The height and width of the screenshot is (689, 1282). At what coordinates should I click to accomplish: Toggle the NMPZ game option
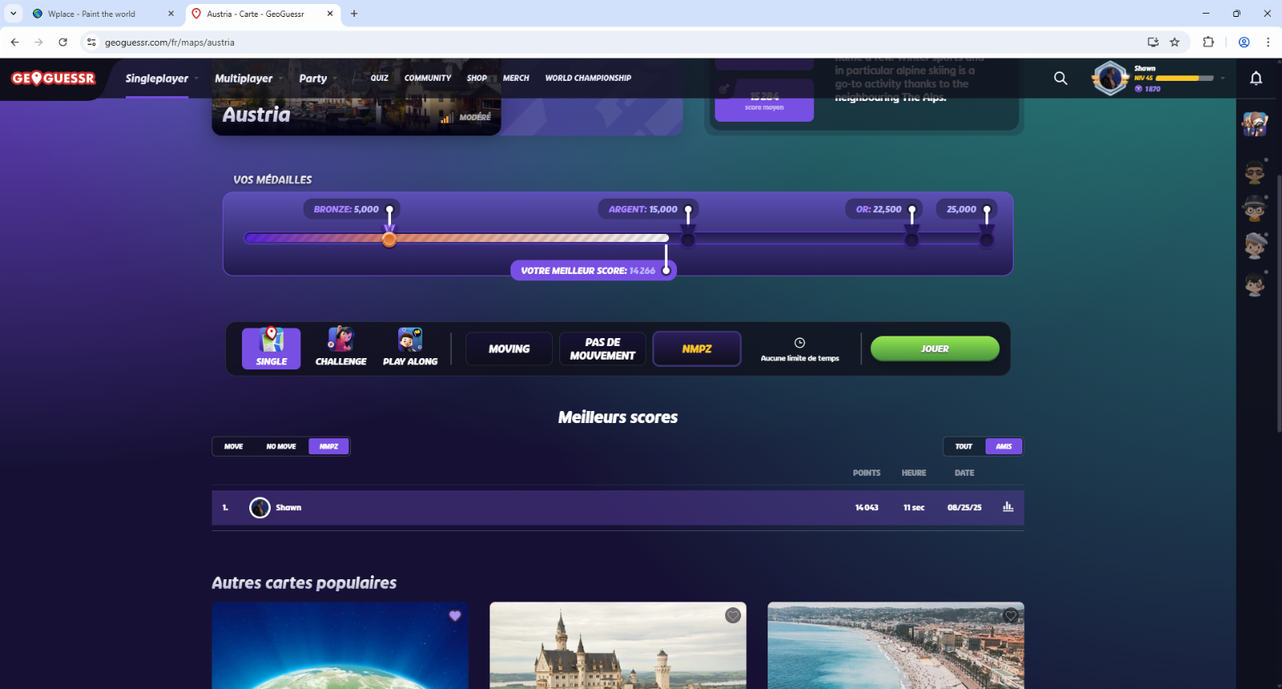(x=696, y=349)
